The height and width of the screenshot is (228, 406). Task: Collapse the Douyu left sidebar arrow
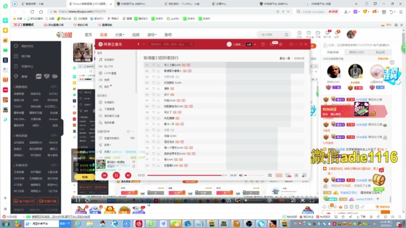coord(61,128)
